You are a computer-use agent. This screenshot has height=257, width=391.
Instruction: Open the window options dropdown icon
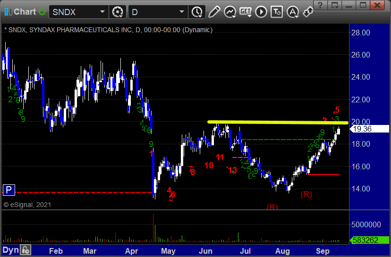335,5
